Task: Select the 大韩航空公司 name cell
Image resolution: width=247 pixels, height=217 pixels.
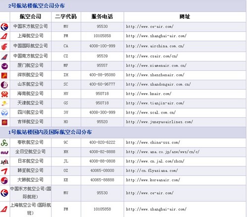Action: 31,180
